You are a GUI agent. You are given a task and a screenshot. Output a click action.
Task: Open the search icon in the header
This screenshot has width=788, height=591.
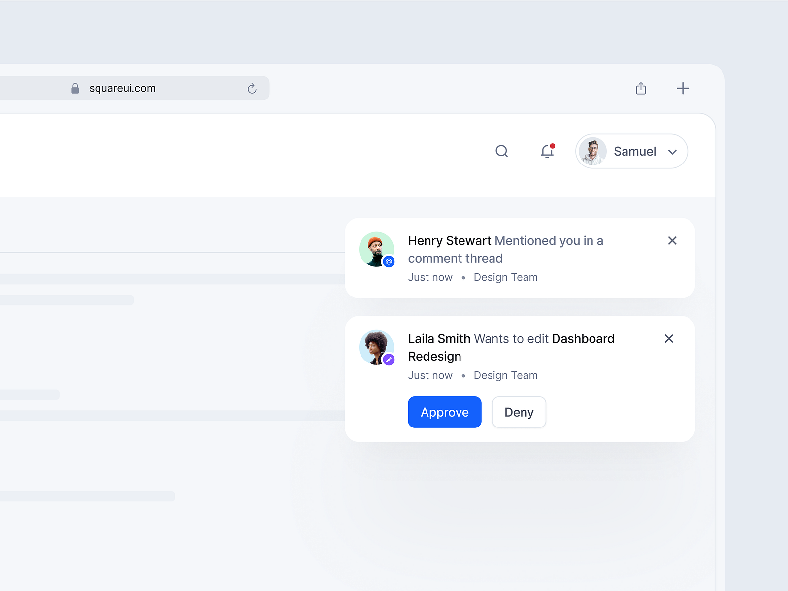(x=502, y=151)
